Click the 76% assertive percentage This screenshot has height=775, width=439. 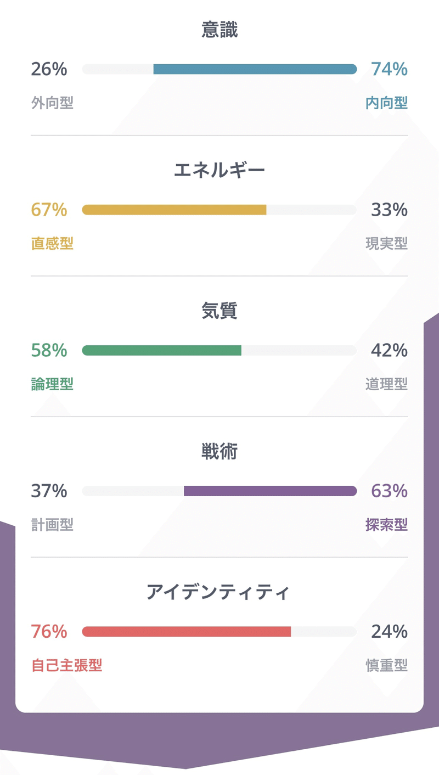pos(49,632)
